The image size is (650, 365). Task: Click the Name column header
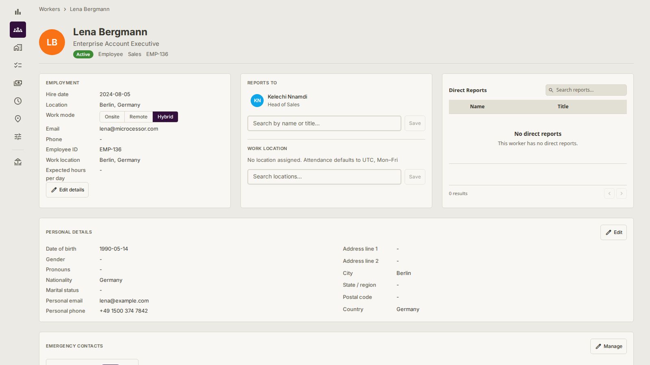click(477, 107)
